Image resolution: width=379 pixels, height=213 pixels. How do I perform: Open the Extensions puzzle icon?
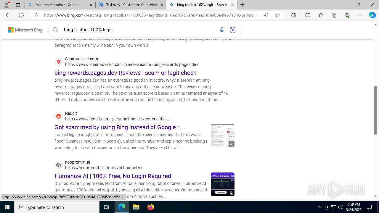pos(293,15)
